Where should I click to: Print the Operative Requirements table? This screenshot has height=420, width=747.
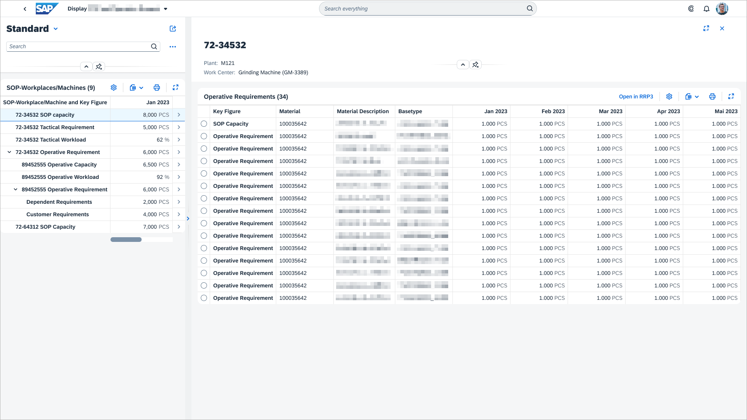point(712,96)
